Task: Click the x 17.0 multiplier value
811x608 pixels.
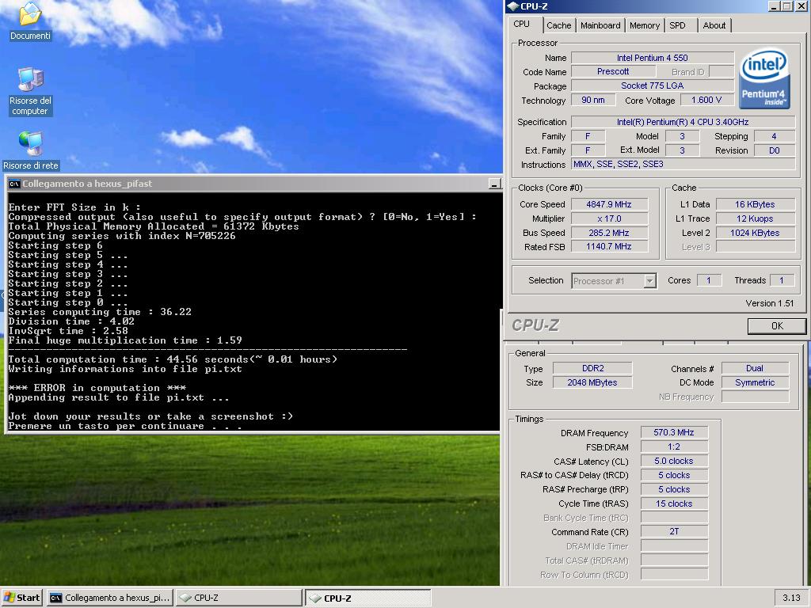Action: [x=609, y=218]
